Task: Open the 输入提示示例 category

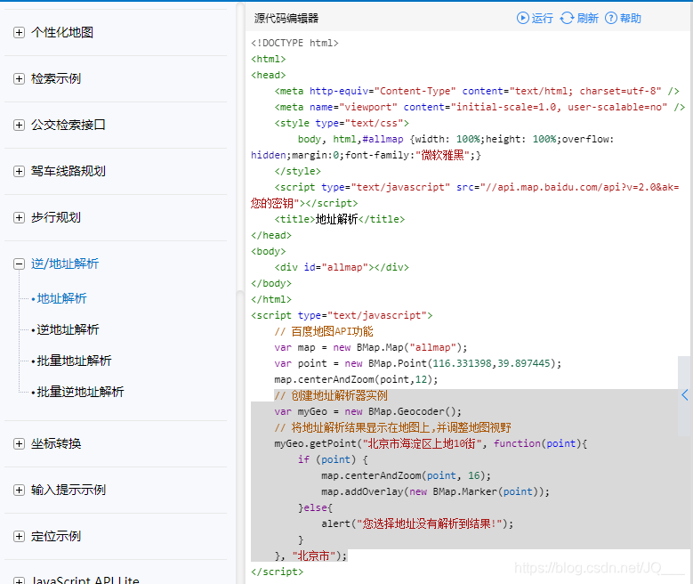Action: [68, 491]
